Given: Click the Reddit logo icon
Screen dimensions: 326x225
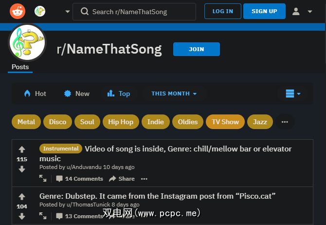Looking at the screenshot, I should pos(18,11).
